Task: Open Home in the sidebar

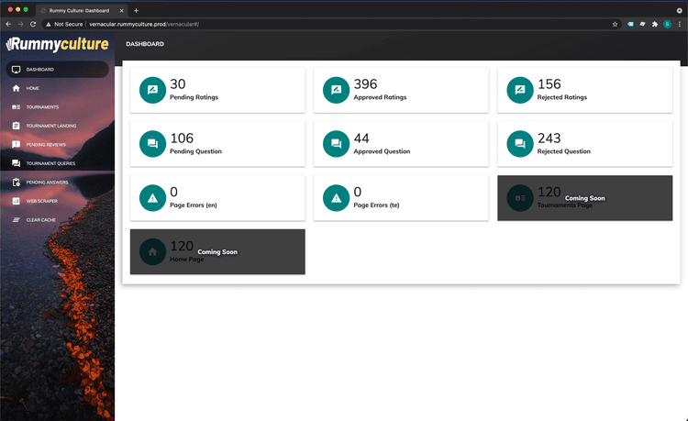Action: [32, 88]
